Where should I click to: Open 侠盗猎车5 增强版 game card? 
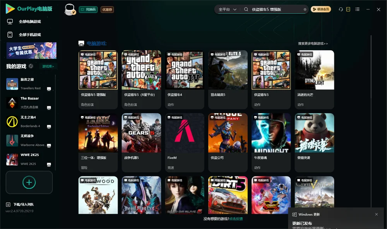click(98, 80)
